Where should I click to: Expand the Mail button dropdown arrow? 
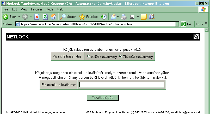(x=118, y=17)
